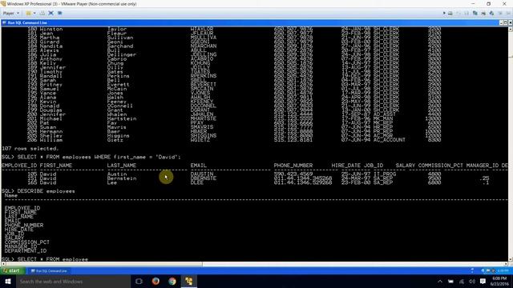Click send Ctrl+Alt+Del toolbar icon
513x288 pixels.
click(x=42, y=13)
